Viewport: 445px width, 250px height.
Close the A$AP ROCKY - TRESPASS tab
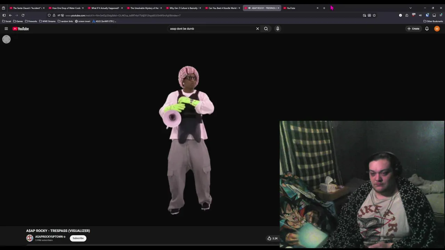tap(278, 8)
